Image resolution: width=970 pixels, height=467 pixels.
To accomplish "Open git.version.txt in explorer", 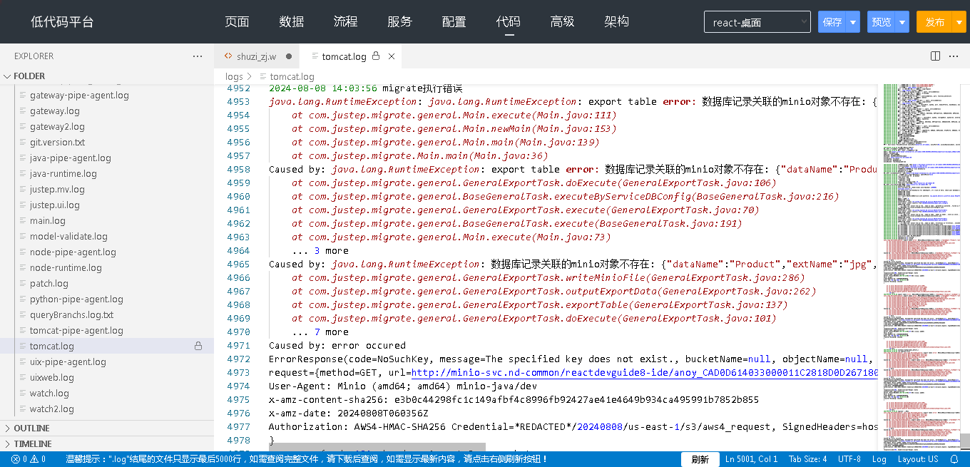I will point(57,142).
